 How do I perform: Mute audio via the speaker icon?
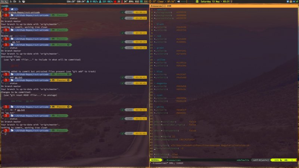pos(179,1)
